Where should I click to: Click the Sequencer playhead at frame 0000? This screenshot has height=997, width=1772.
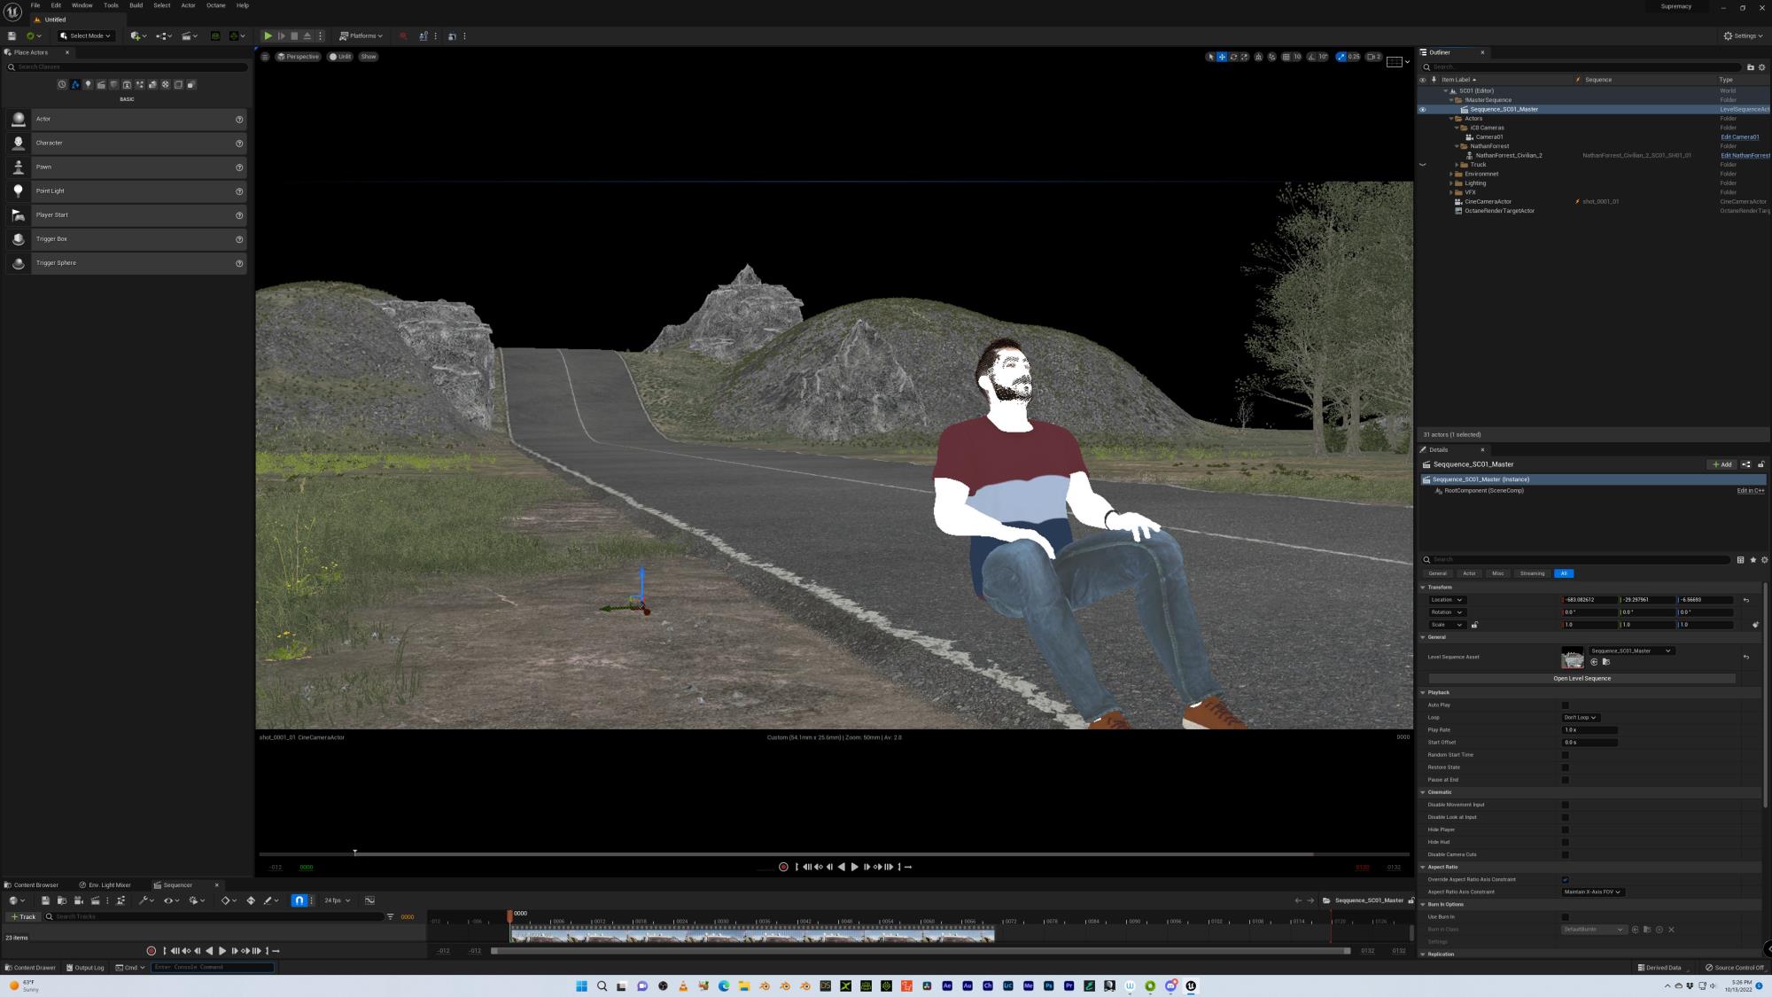(x=509, y=915)
